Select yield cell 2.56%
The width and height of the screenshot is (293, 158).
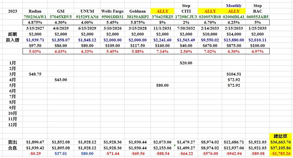[x=186, y=52]
